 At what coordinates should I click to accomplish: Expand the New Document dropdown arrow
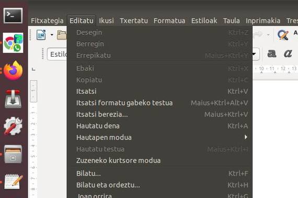[x=52, y=35]
